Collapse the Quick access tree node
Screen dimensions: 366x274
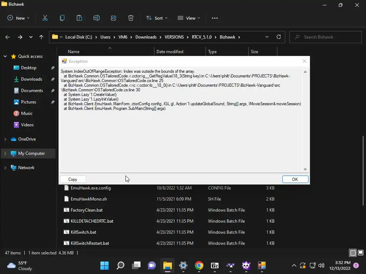5,56
